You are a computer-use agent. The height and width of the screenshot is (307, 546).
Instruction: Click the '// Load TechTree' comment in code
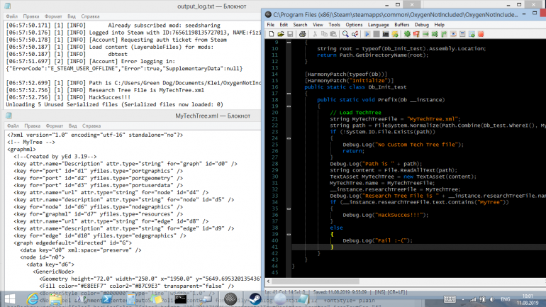click(355, 113)
